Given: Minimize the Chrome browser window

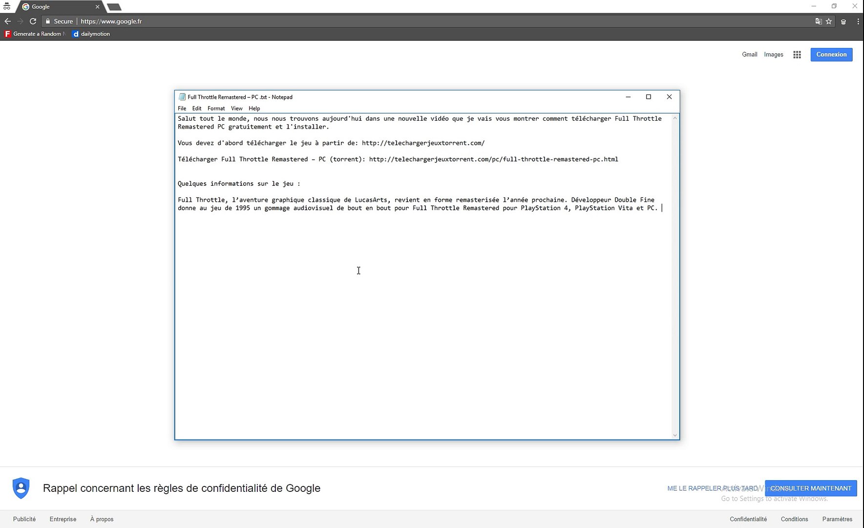Looking at the screenshot, I should (x=814, y=6).
